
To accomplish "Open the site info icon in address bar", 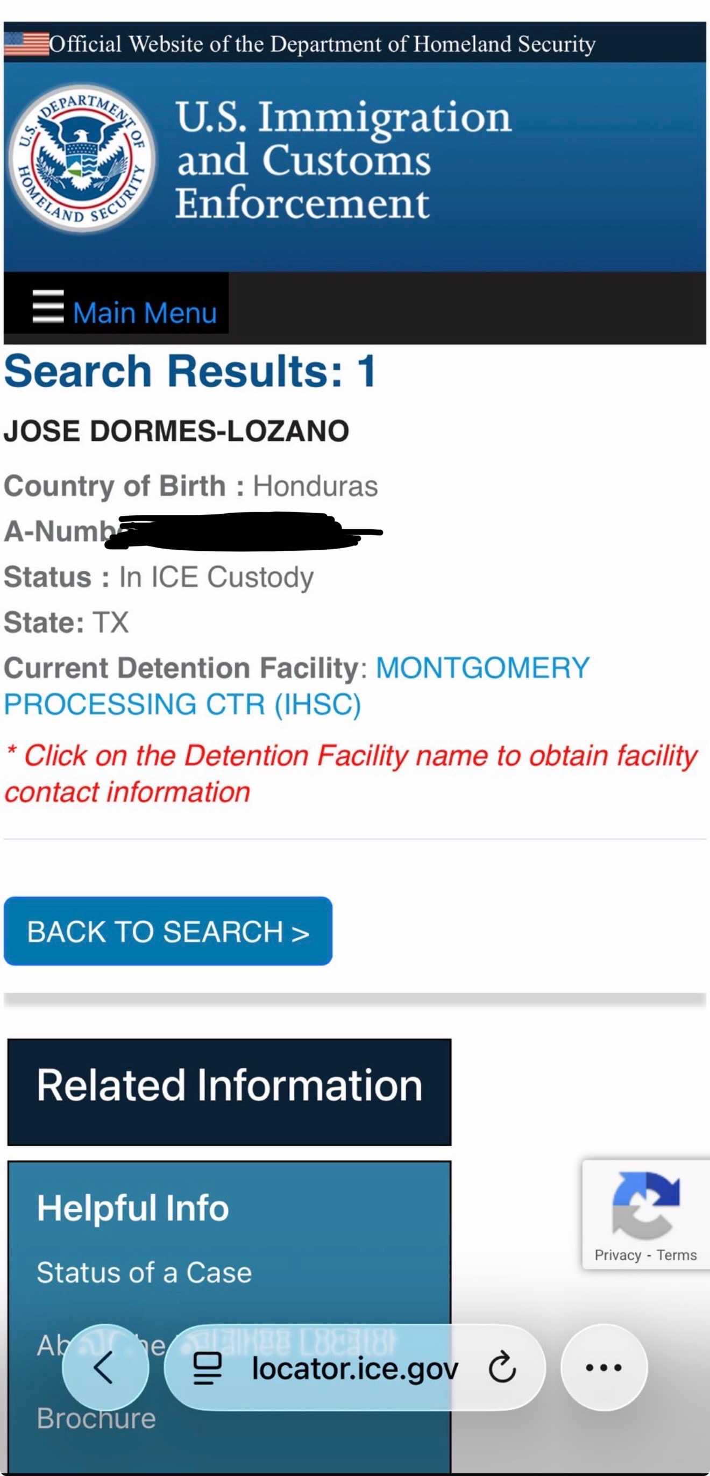I will [x=207, y=1368].
